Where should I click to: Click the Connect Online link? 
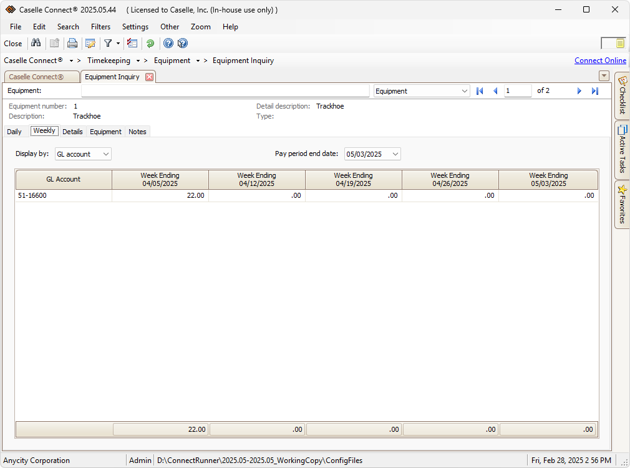[600, 61]
